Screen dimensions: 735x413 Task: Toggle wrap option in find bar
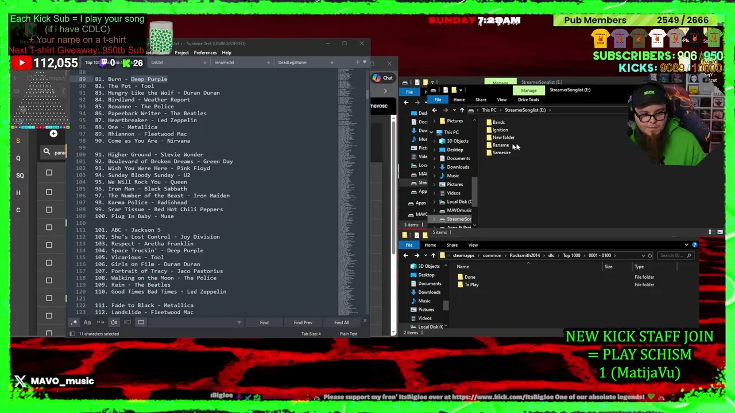[114, 322]
